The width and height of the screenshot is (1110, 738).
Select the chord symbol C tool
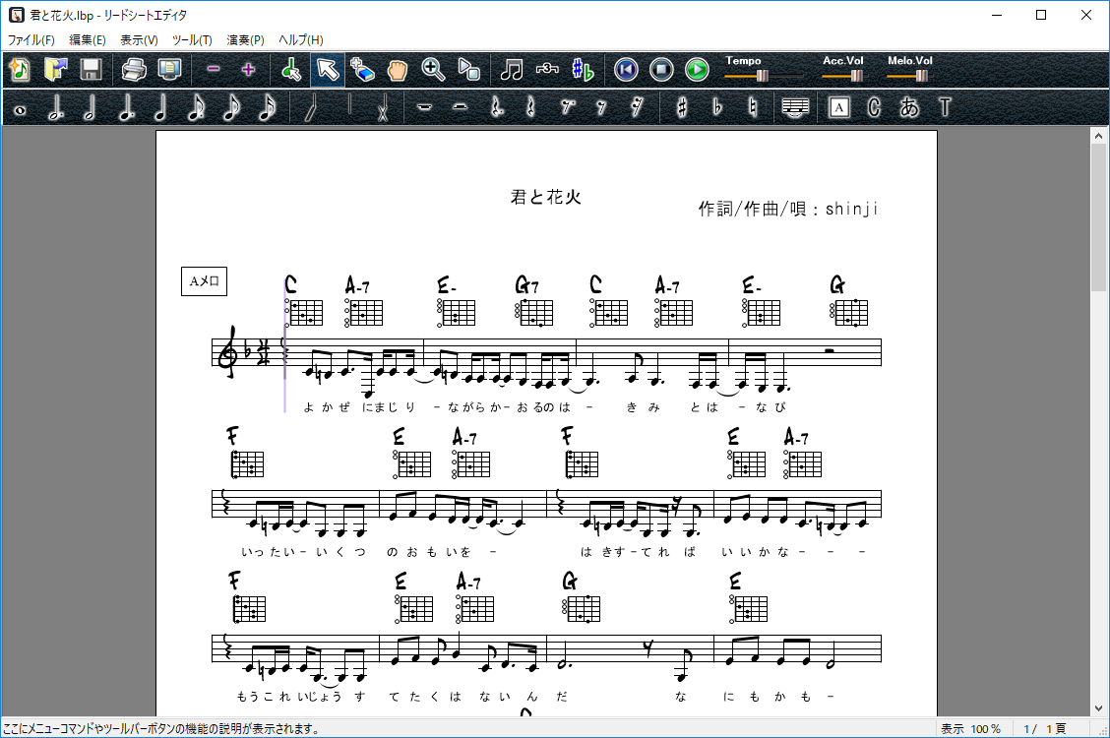click(x=874, y=108)
